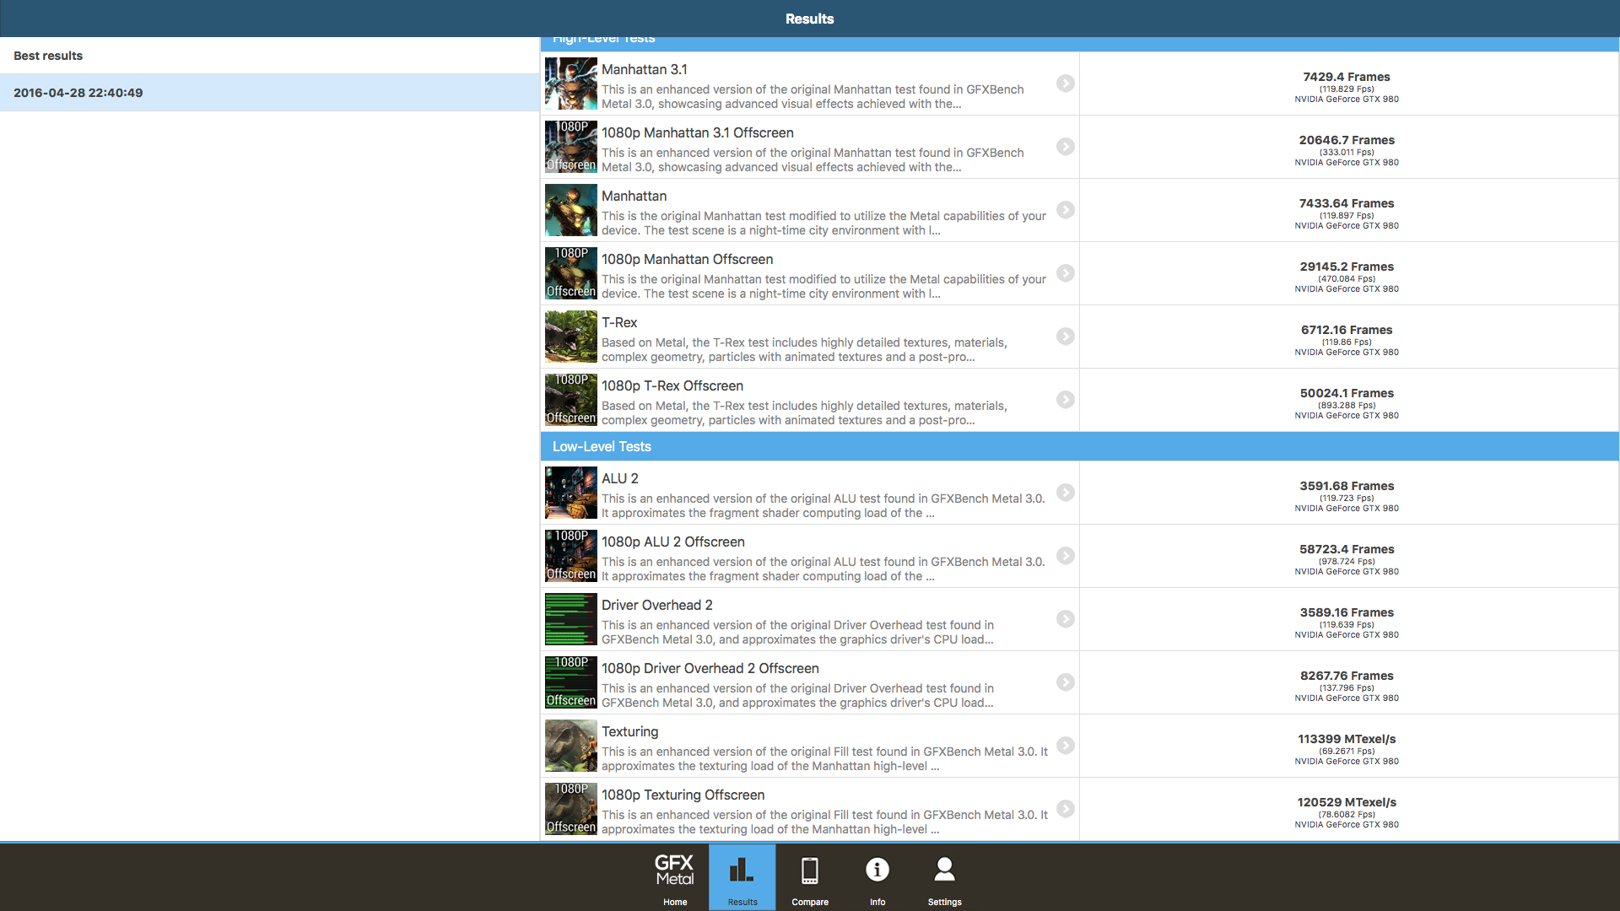1620x911 pixels.
Task: Expand Manhattan 3.1 result details chevron
Action: (1065, 84)
